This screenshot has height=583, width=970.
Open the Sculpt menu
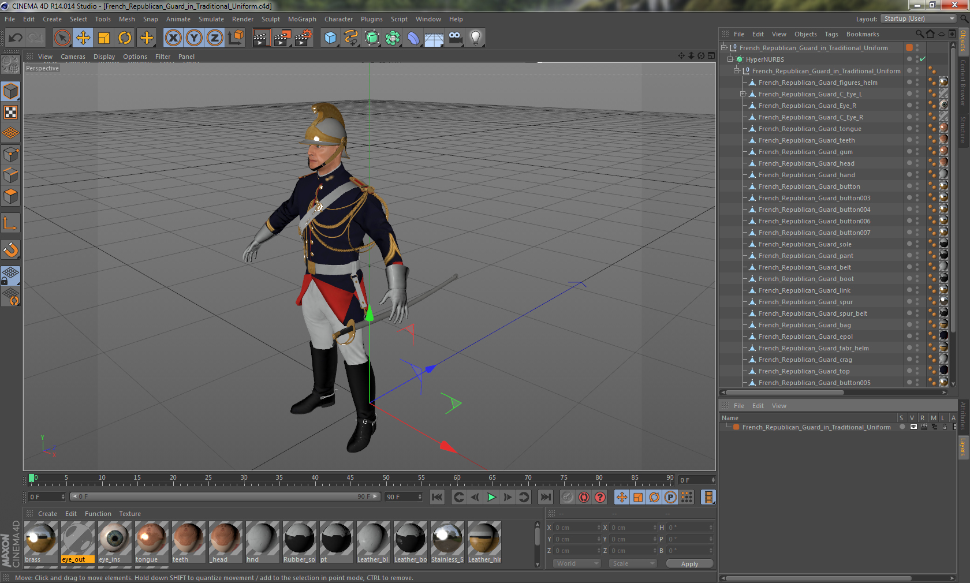270,19
